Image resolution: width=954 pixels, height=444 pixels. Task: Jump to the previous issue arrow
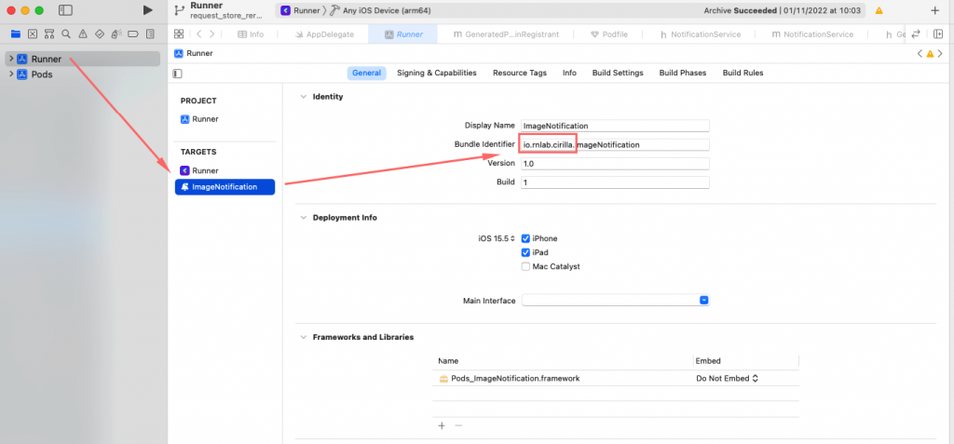click(x=920, y=54)
